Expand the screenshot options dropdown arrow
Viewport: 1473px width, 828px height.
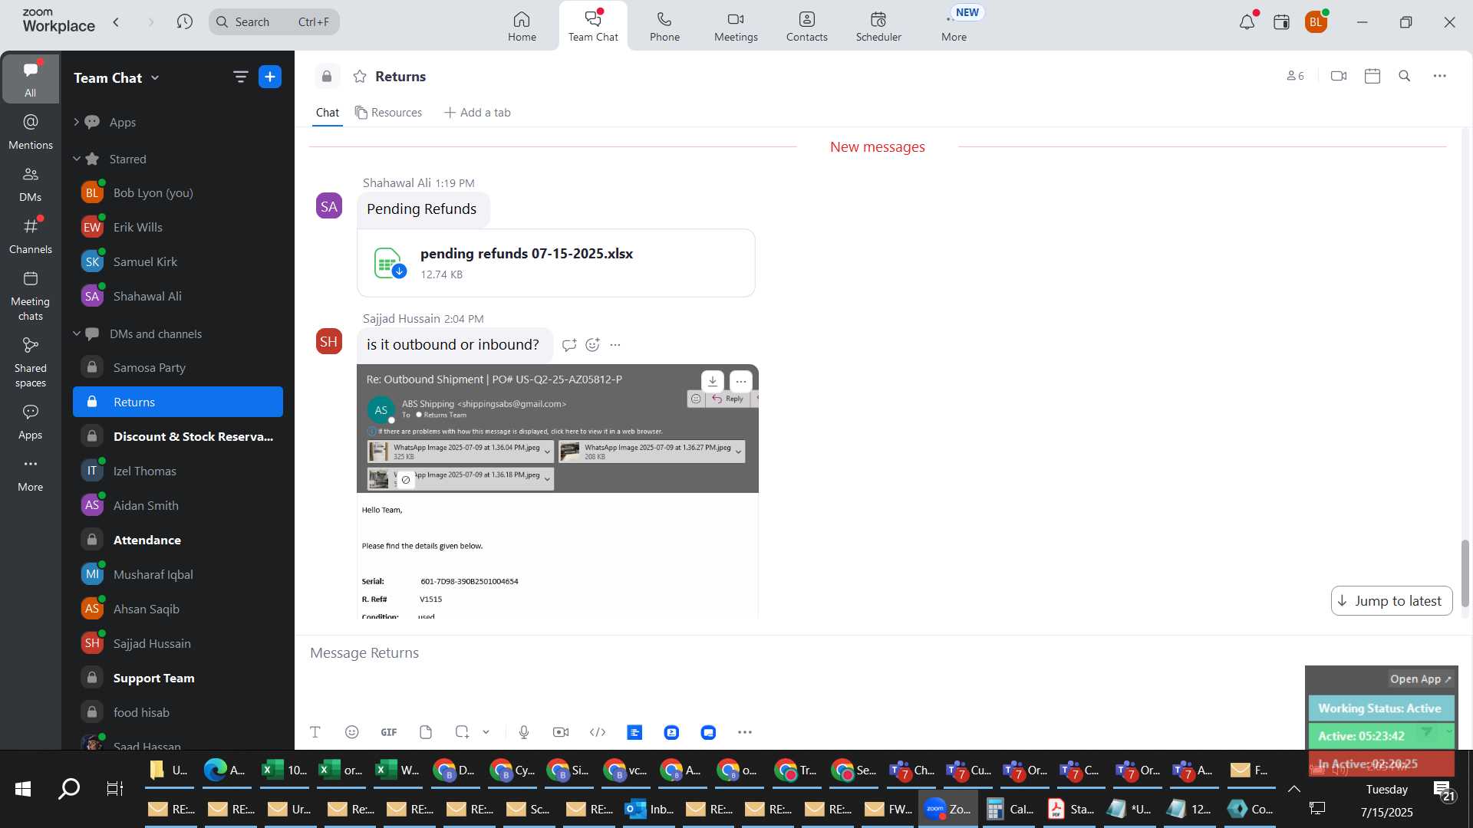coord(486,732)
